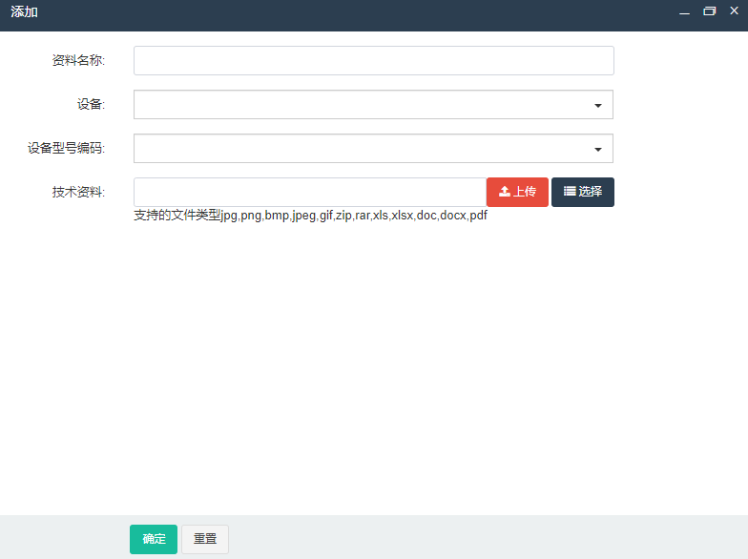Confirm with the green 确定 button
The image size is (748, 559).
[x=154, y=539]
